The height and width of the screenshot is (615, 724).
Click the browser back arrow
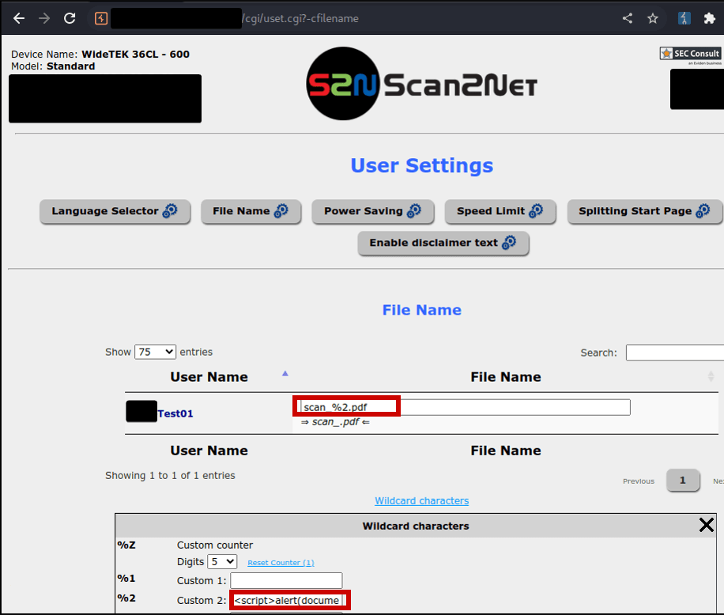point(19,18)
